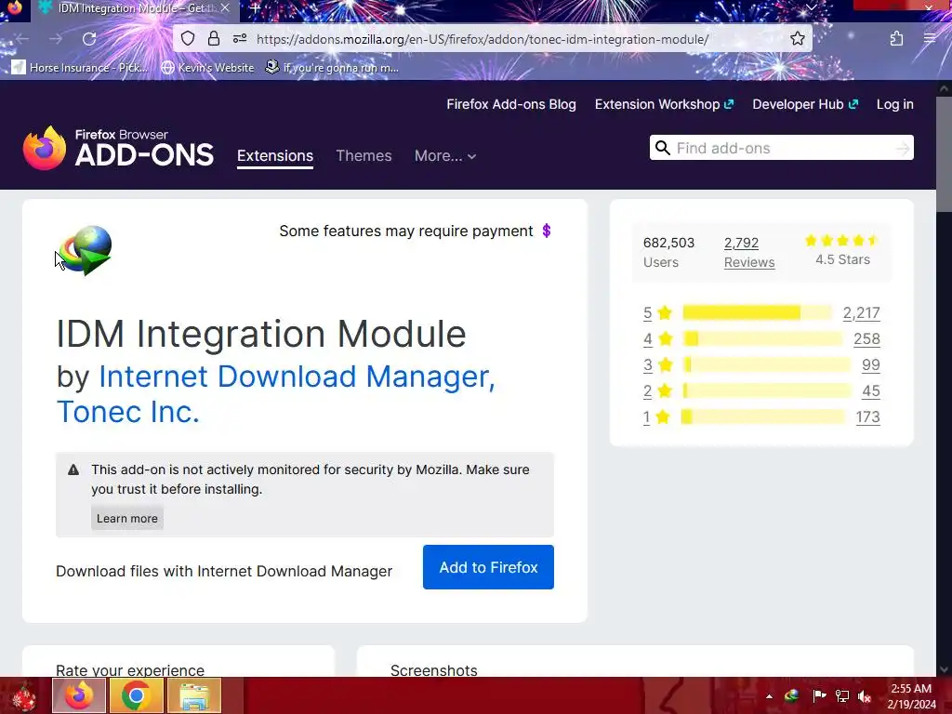Image resolution: width=952 pixels, height=714 pixels.
Task: Click the 4.5 Stars rating stars
Action: click(x=841, y=241)
